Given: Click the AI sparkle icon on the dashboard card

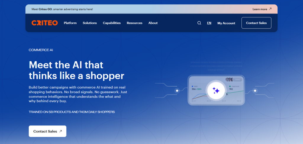Looking at the screenshot, I should [x=216, y=91].
